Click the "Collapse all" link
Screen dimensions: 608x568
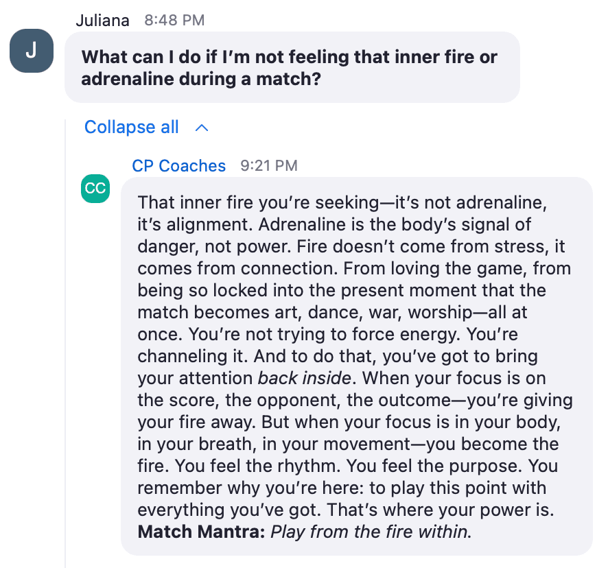(x=132, y=127)
